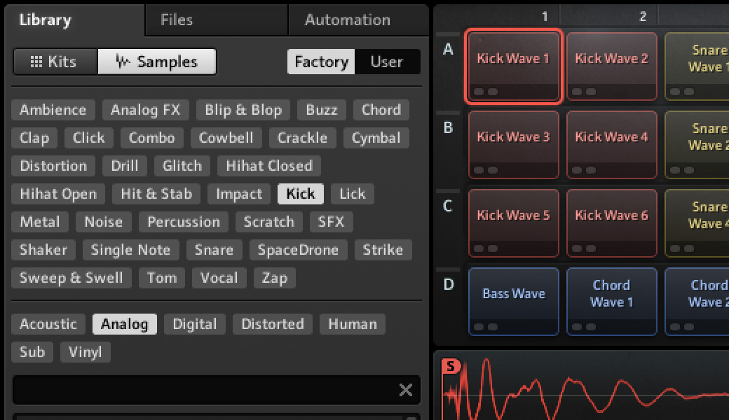Select the Kick Wave 1 pad

(513, 66)
